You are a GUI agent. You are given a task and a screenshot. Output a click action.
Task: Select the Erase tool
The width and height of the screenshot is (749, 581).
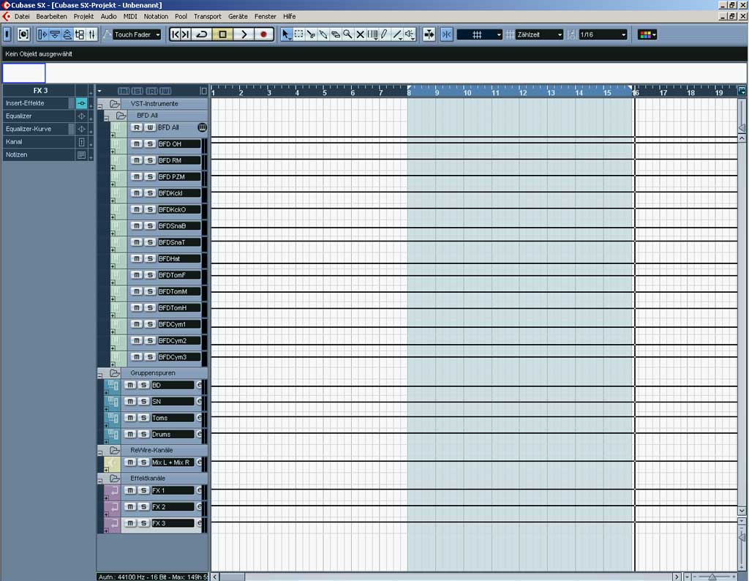[336, 34]
